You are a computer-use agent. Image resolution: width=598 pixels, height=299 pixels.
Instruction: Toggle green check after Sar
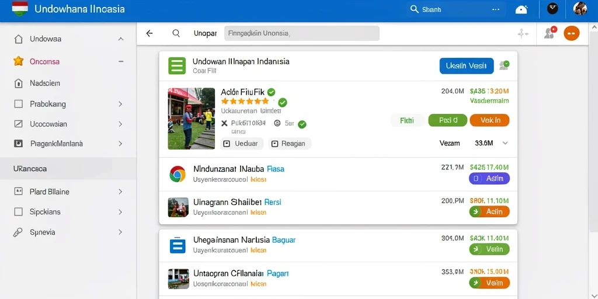[302, 124]
